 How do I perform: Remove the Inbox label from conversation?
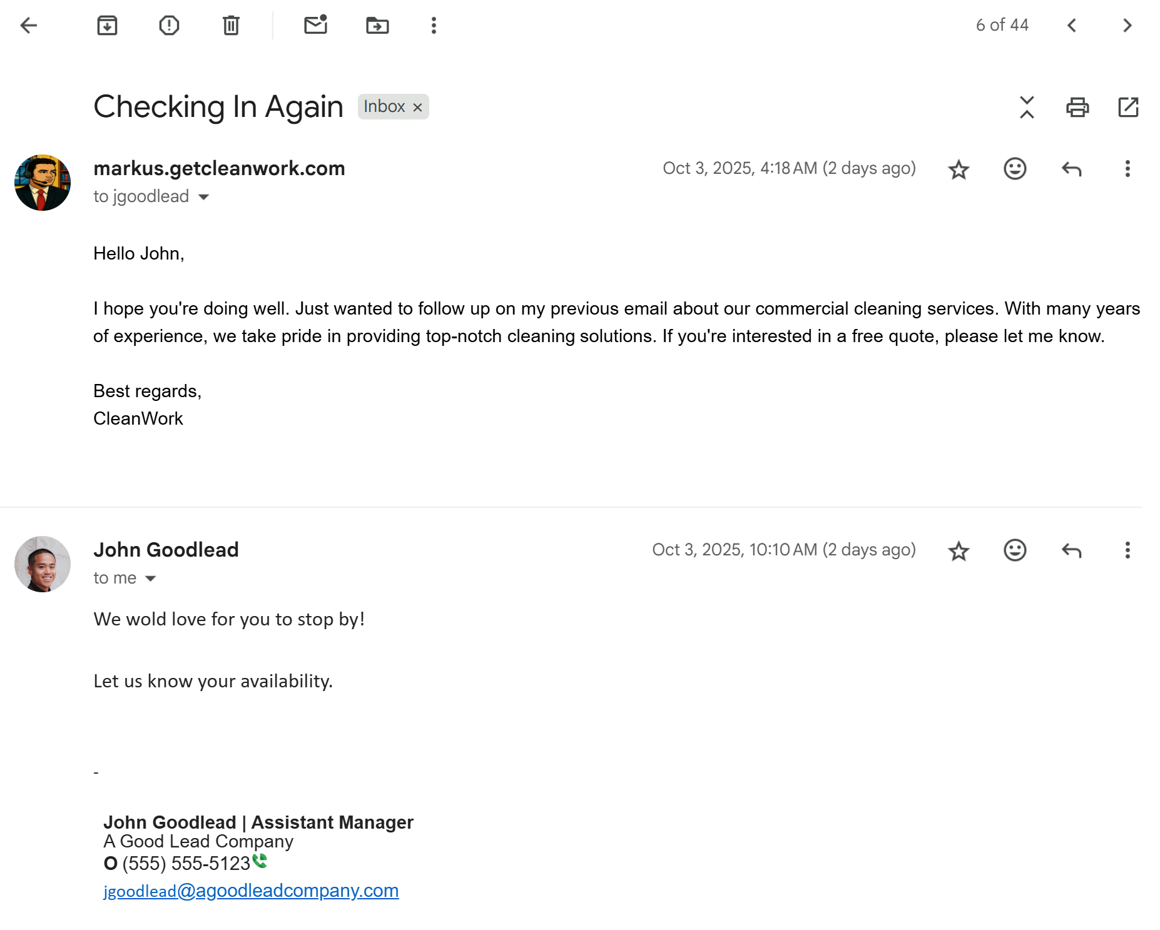[417, 108]
